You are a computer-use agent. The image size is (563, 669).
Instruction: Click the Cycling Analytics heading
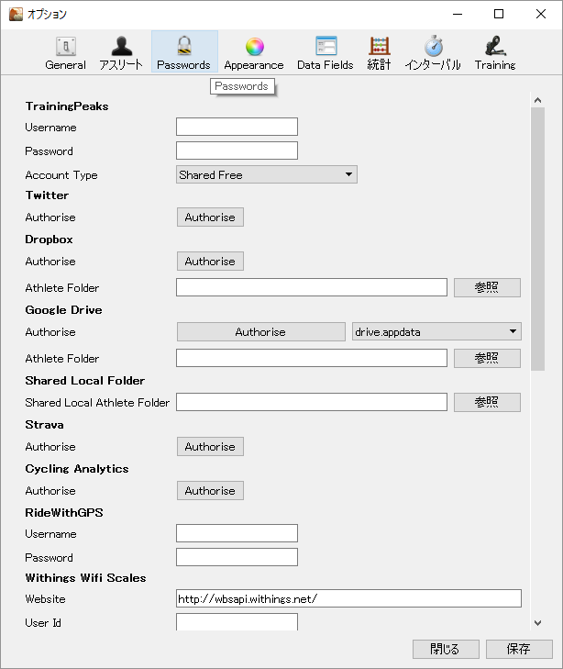coord(77,468)
